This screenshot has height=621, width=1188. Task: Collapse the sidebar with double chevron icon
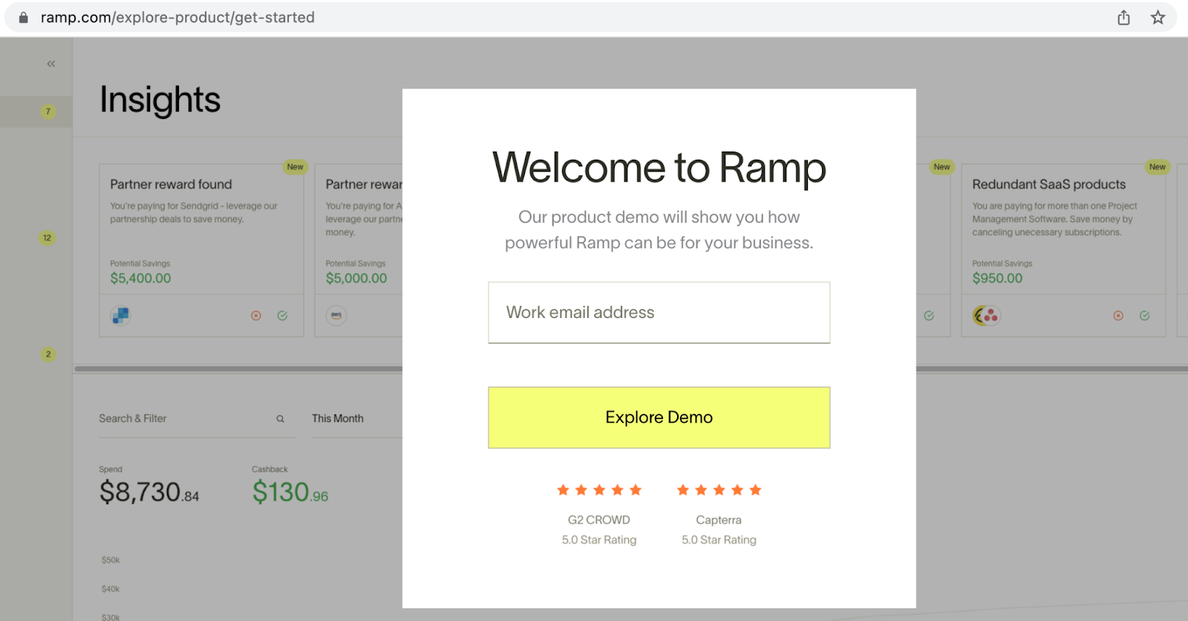point(51,64)
